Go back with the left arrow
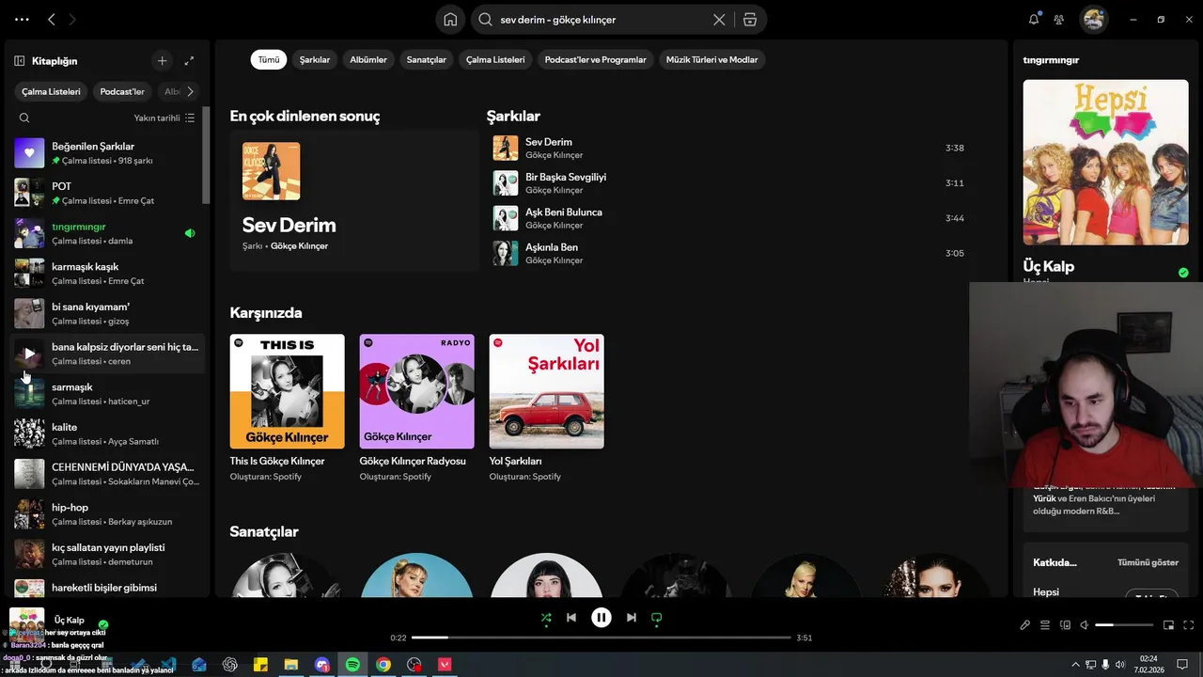1203x677 pixels. click(52, 19)
